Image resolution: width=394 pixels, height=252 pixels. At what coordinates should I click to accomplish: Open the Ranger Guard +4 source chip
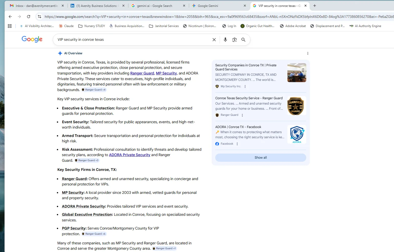click(94, 90)
